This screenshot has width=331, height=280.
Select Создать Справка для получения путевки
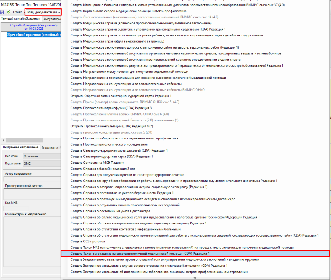pos(127,175)
